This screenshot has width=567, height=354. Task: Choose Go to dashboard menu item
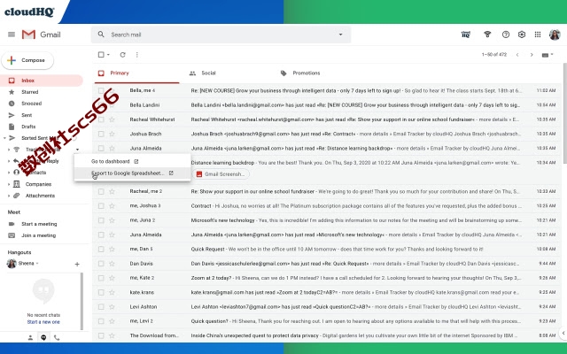(132, 161)
